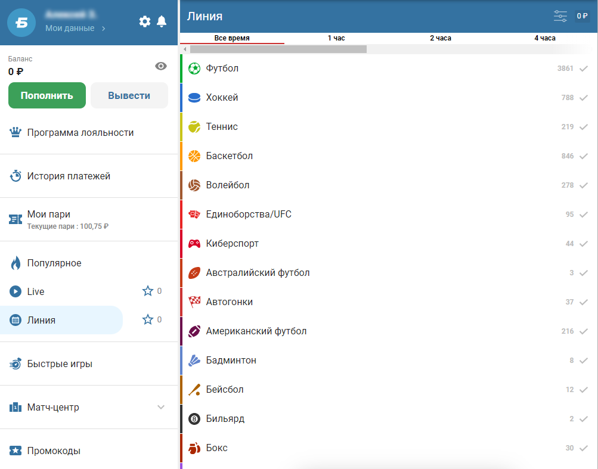Select the 2 часа tab
This screenshot has width=598, height=469.
tap(441, 38)
